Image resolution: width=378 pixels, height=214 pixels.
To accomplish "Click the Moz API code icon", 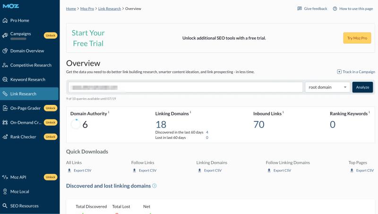I will click(x=5, y=177).
